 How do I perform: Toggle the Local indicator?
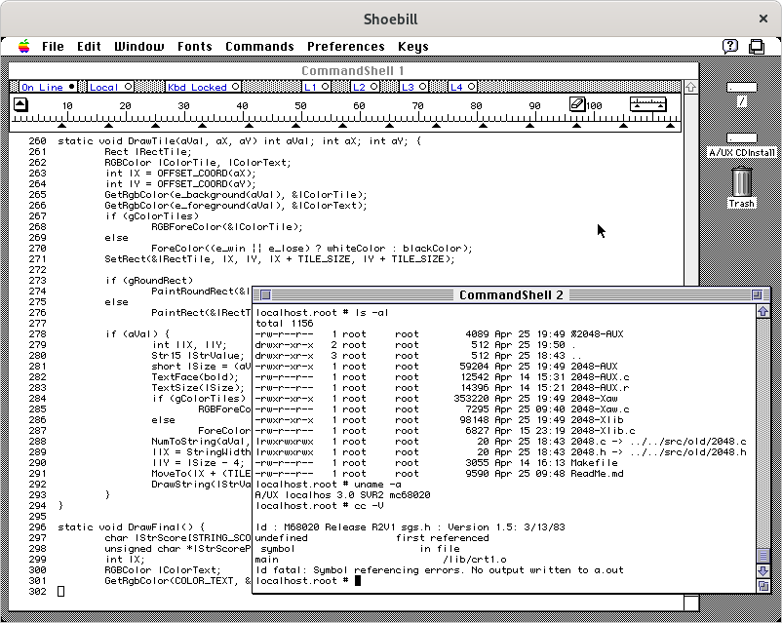[x=110, y=87]
